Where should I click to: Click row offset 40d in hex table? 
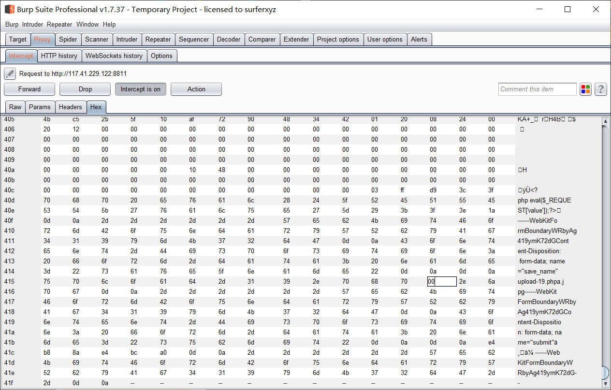[x=9, y=200]
